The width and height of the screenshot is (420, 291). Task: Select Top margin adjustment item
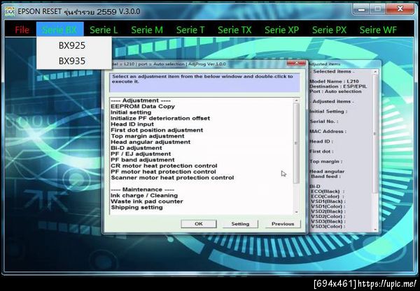coord(148,136)
